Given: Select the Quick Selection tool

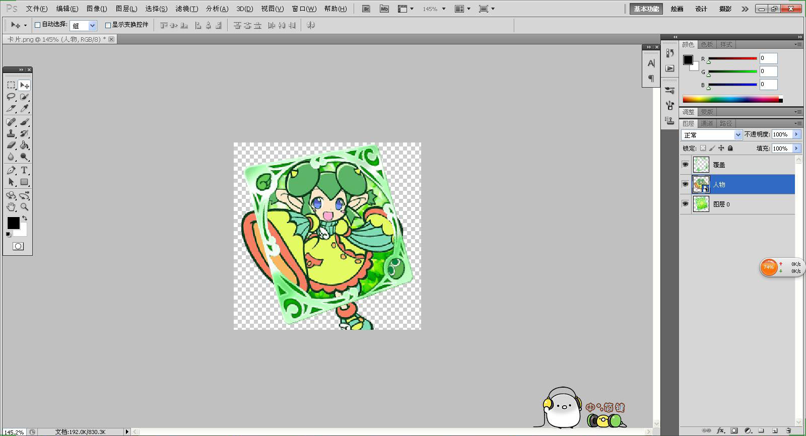Looking at the screenshot, I should 24,97.
